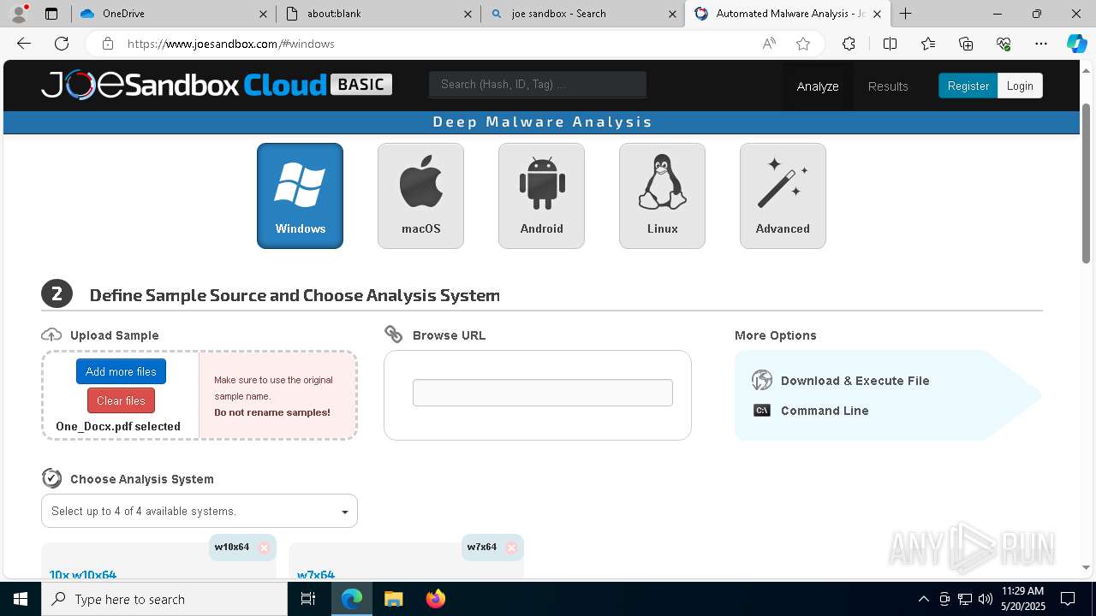This screenshot has height=616, width=1096.
Task: Open the Favorites list icon
Action: (928, 44)
